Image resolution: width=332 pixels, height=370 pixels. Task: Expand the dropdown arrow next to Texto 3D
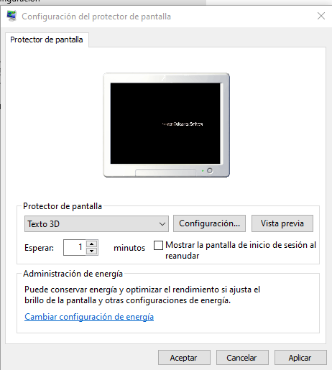click(162, 224)
